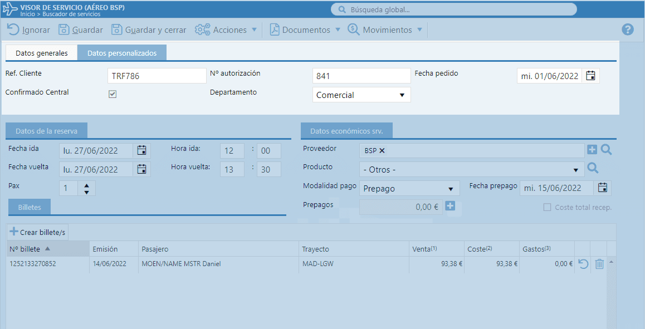Open Datos económicos srv. tab
Viewport: 645px width, 329px height.
point(346,131)
